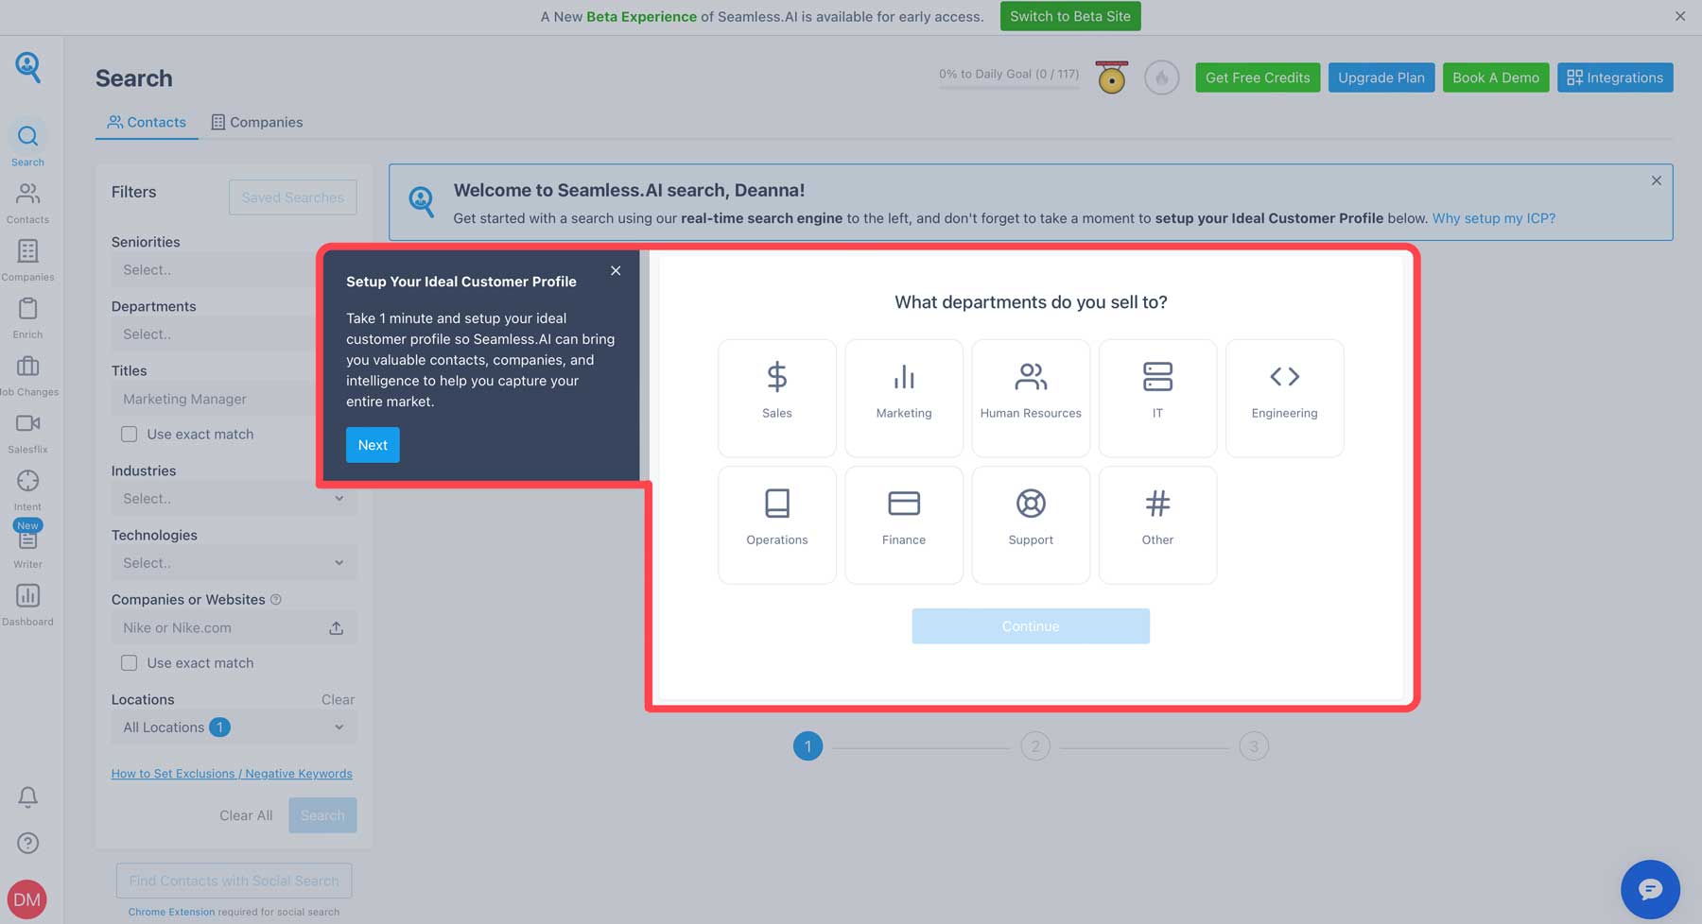
Task: Select the Engineering department option
Action: pyautogui.click(x=1284, y=397)
